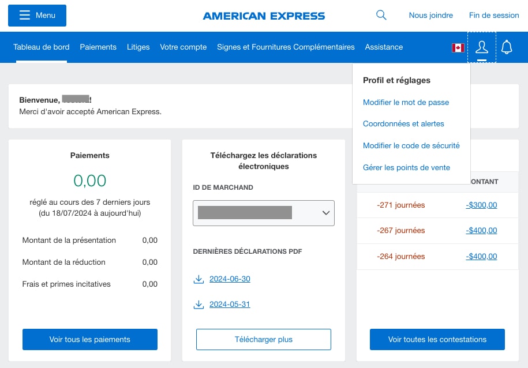
Task: Open the Assistance menu
Action: (384, 47)
